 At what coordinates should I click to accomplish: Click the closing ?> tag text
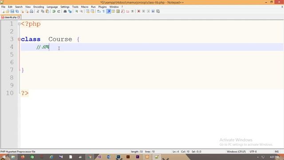[25, 93]
